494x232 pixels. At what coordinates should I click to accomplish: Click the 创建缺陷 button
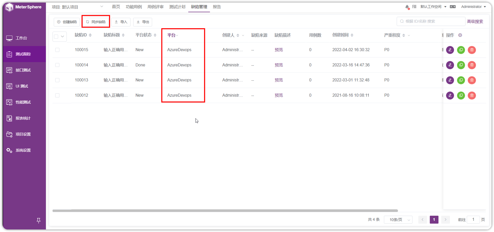(x=67, y=22)
